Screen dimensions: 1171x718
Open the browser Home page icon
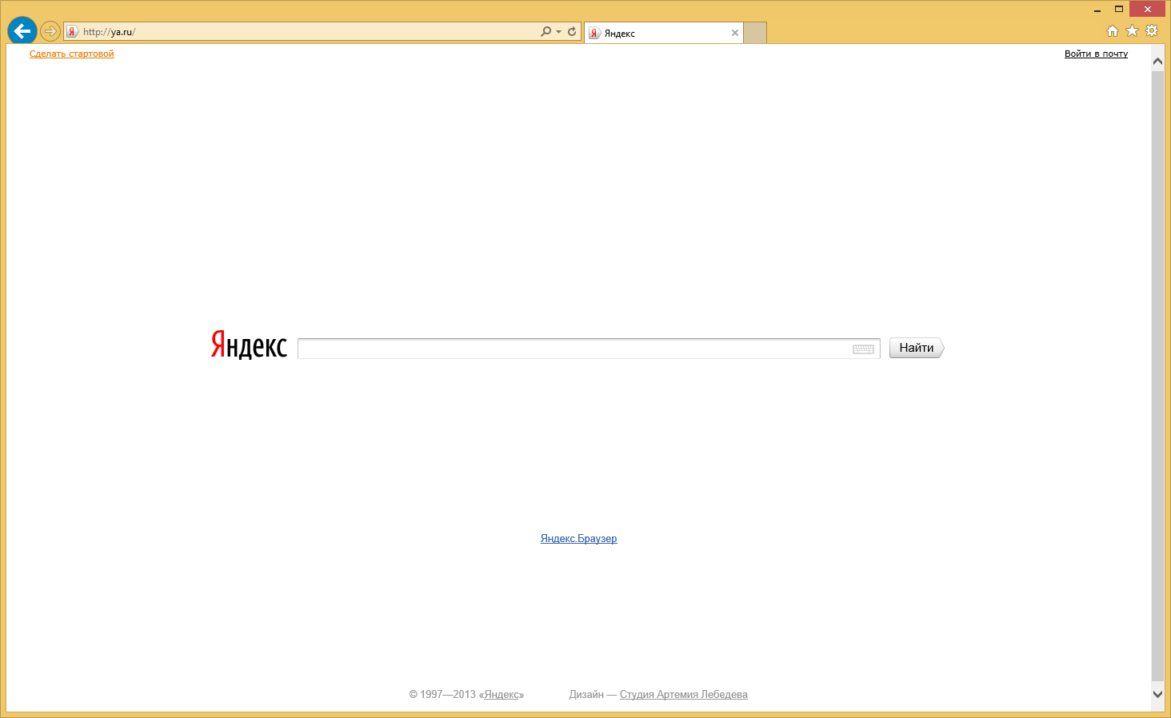click(x=1112, y=31)
